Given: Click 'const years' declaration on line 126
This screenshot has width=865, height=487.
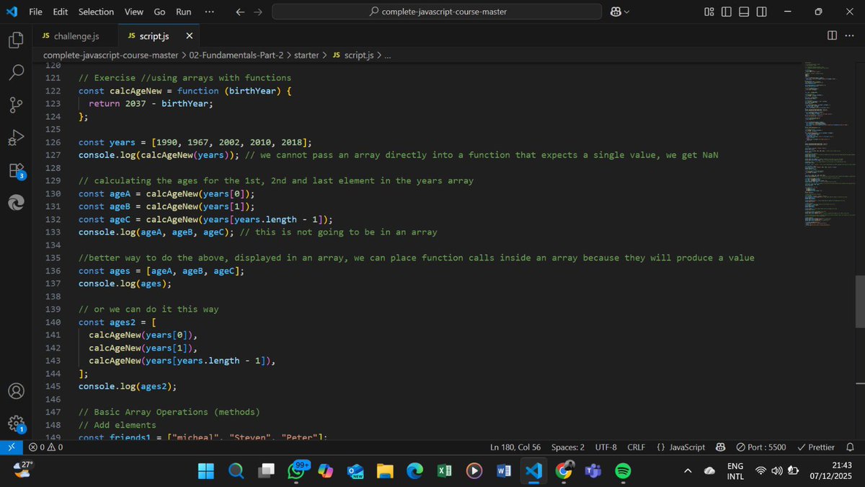Looking at the screenshot, I should pos(107,142).
